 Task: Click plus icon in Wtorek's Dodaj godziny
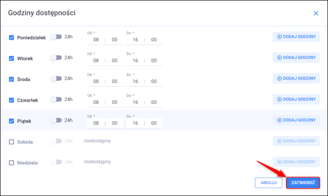click(279, 58)
